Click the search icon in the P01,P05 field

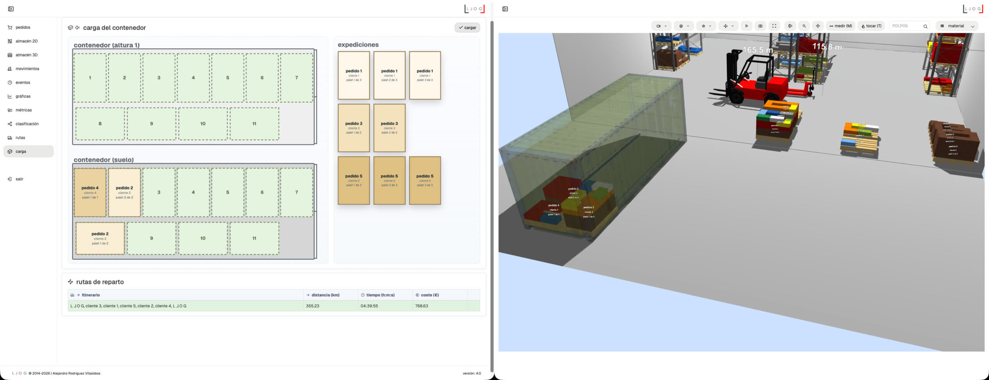(925, 26)
